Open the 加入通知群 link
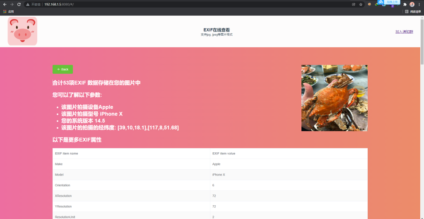Screen dimensions: 424x219 click(404, 31)
